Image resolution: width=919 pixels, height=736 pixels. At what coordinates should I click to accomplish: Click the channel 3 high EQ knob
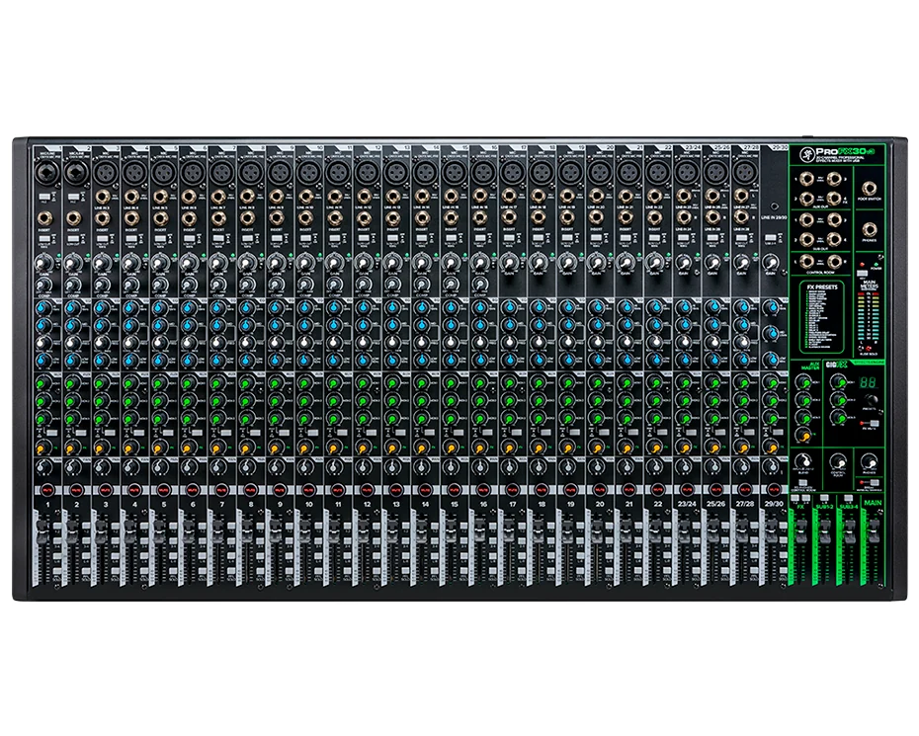(x=100, y=309)
